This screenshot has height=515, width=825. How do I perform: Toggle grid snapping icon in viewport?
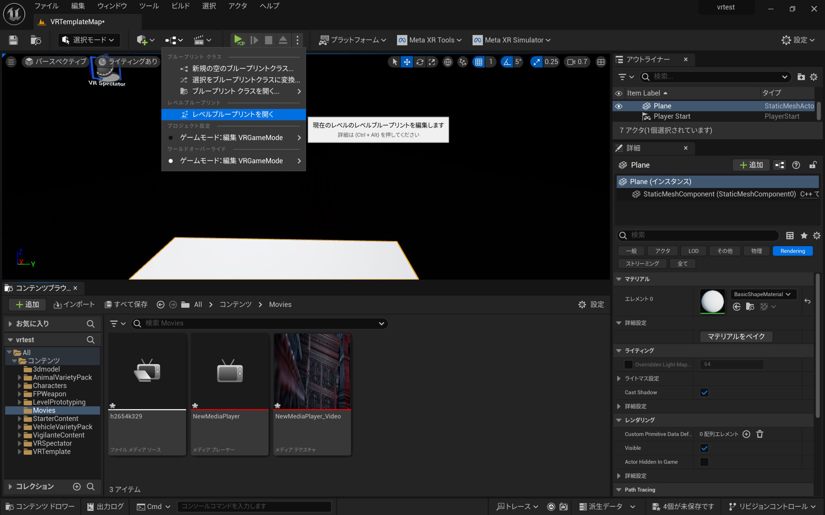pos(479,62)
